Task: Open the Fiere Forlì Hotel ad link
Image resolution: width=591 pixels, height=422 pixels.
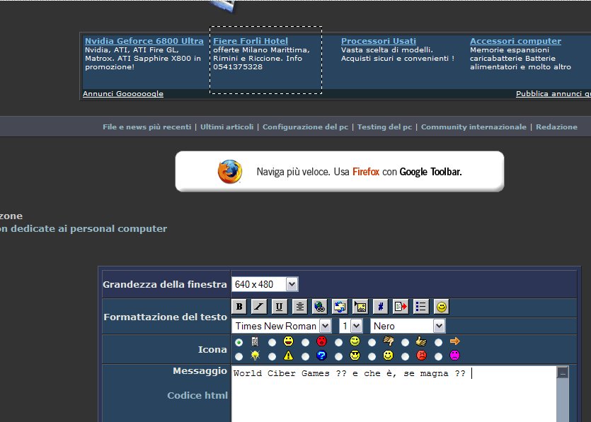Action: 251,41
